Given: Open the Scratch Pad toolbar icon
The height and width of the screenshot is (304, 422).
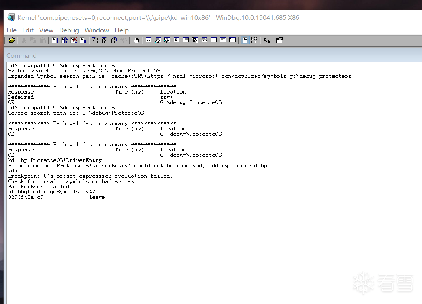Looking at the screenshot, I should (x=214, y=40).
